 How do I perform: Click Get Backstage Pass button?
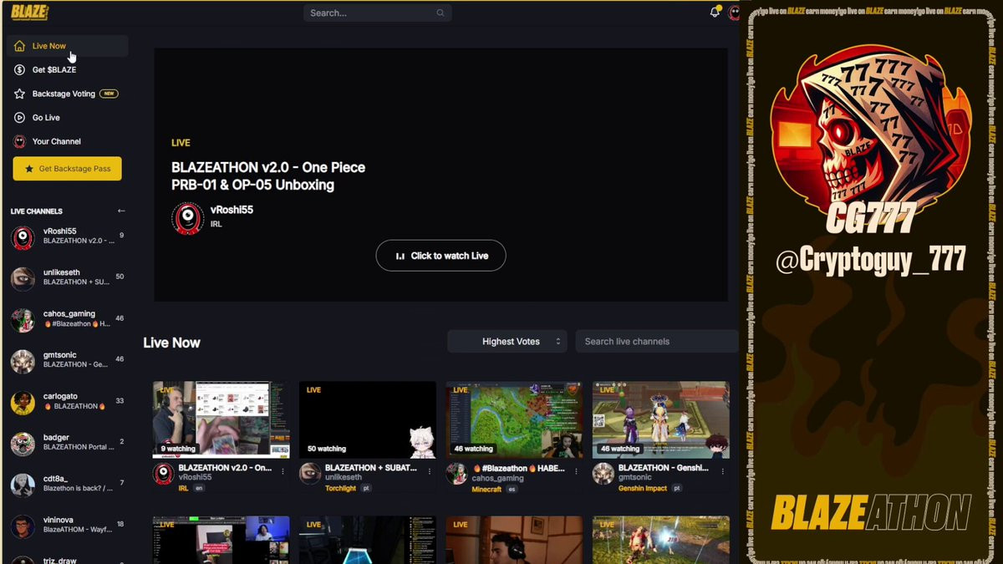(x=67, y=169)
